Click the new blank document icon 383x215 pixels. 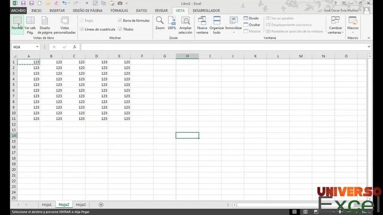(x=39, y=3)
